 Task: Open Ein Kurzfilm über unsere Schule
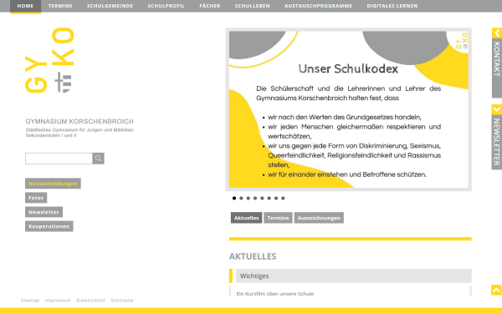coord(275,294)
